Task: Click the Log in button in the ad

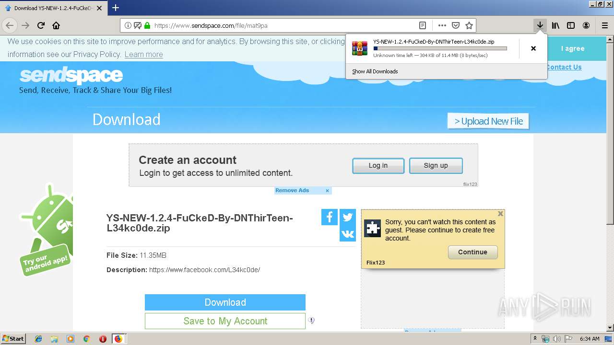Action: [x=378, y=166]
